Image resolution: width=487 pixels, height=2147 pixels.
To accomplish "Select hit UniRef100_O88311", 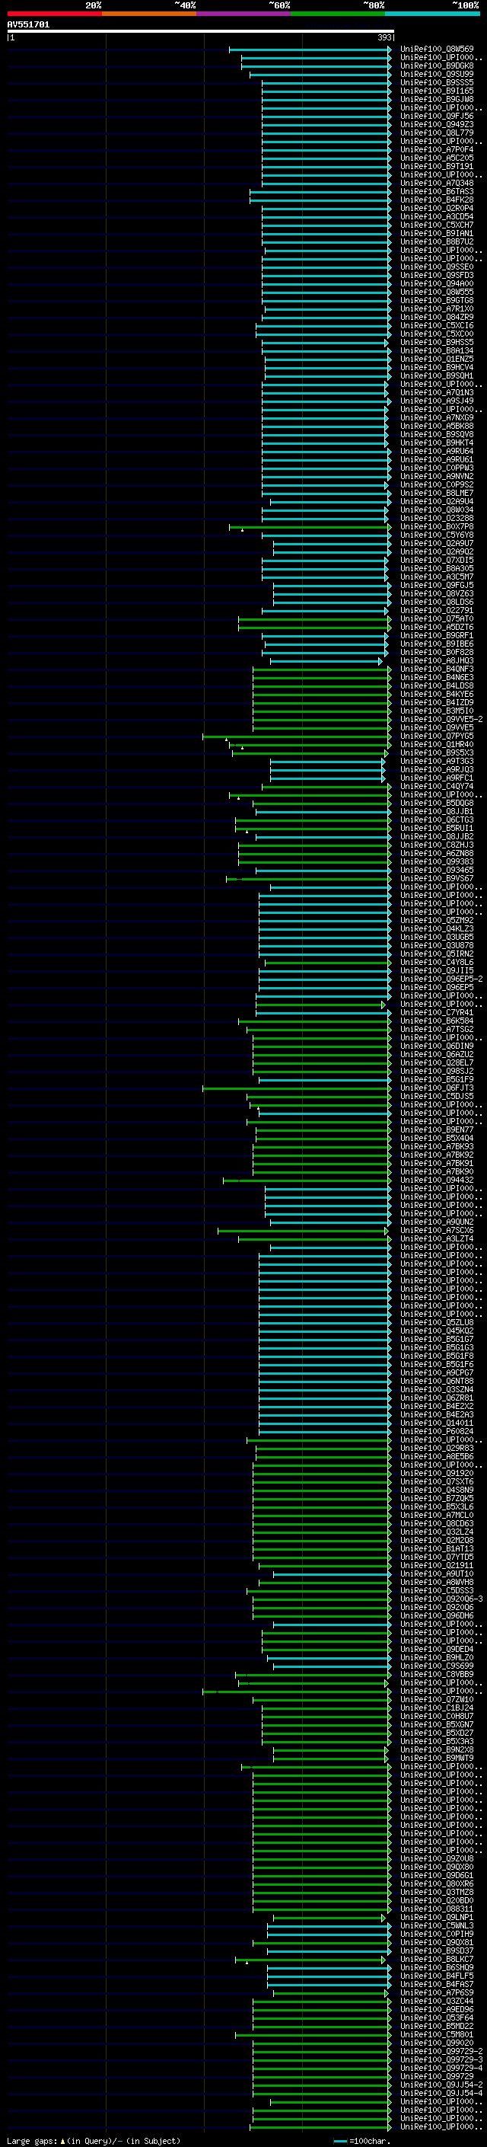I will point(437,1909).
